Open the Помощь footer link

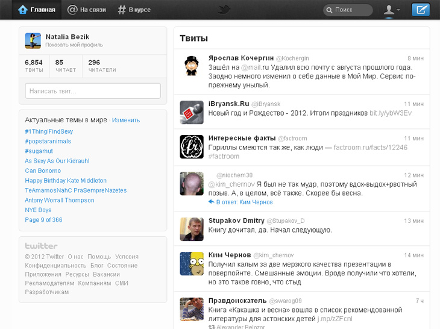tap(99, 257)
